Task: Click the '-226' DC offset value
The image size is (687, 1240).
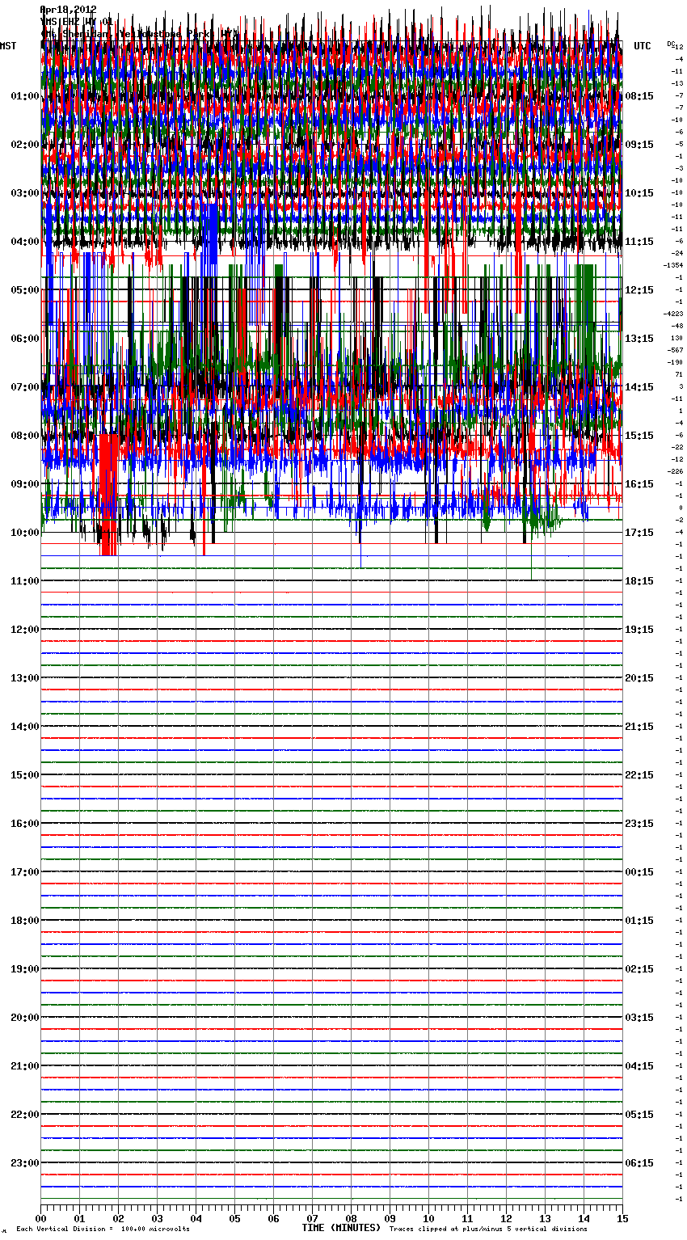Action: click(676, 471)
